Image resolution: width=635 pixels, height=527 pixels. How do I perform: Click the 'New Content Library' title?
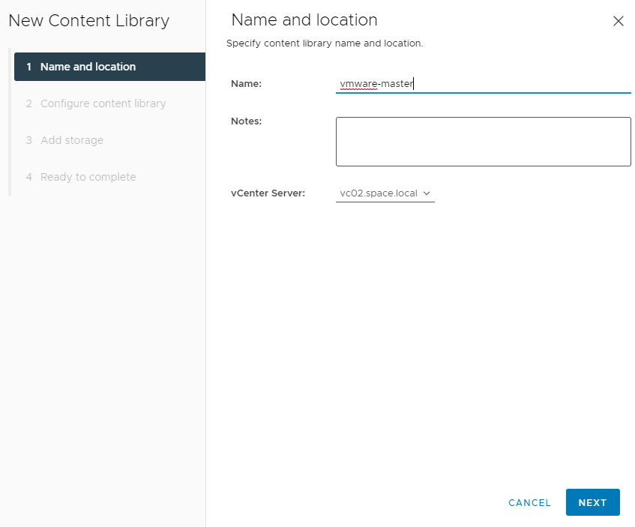pos(88,21)
